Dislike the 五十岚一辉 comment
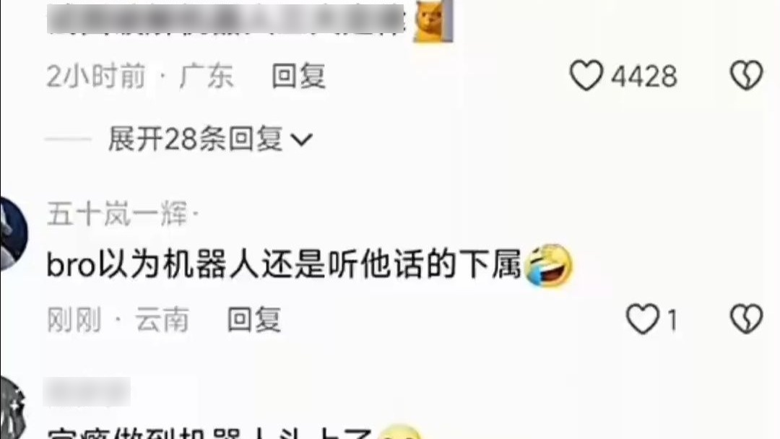Screen dimensions: 780x439 click(x=746, y=319)
